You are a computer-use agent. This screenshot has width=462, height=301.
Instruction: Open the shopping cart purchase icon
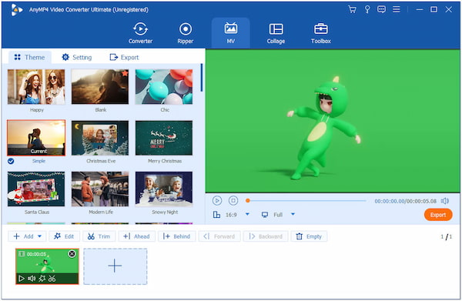(x=352, y=9)
